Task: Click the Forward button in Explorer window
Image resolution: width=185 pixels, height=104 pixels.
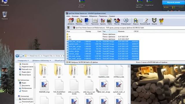Action: click(21, 56)
